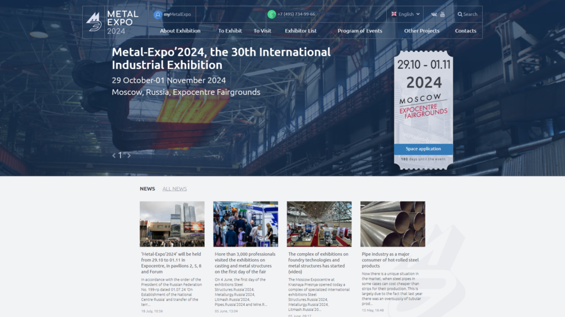Click the hero title Metal-Expo'2024 heading
The height and width of the screenshot is (317, 565).
tap(221, 58)
